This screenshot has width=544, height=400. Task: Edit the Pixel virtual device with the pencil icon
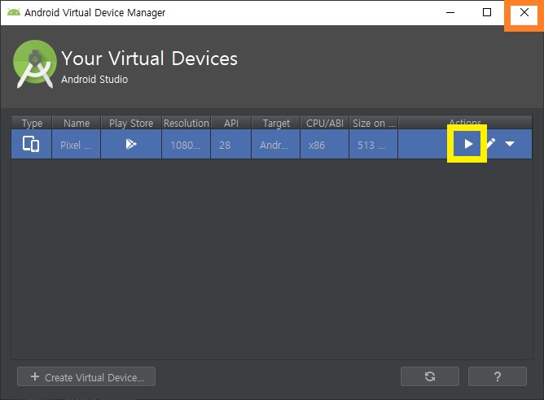point(490,143)
